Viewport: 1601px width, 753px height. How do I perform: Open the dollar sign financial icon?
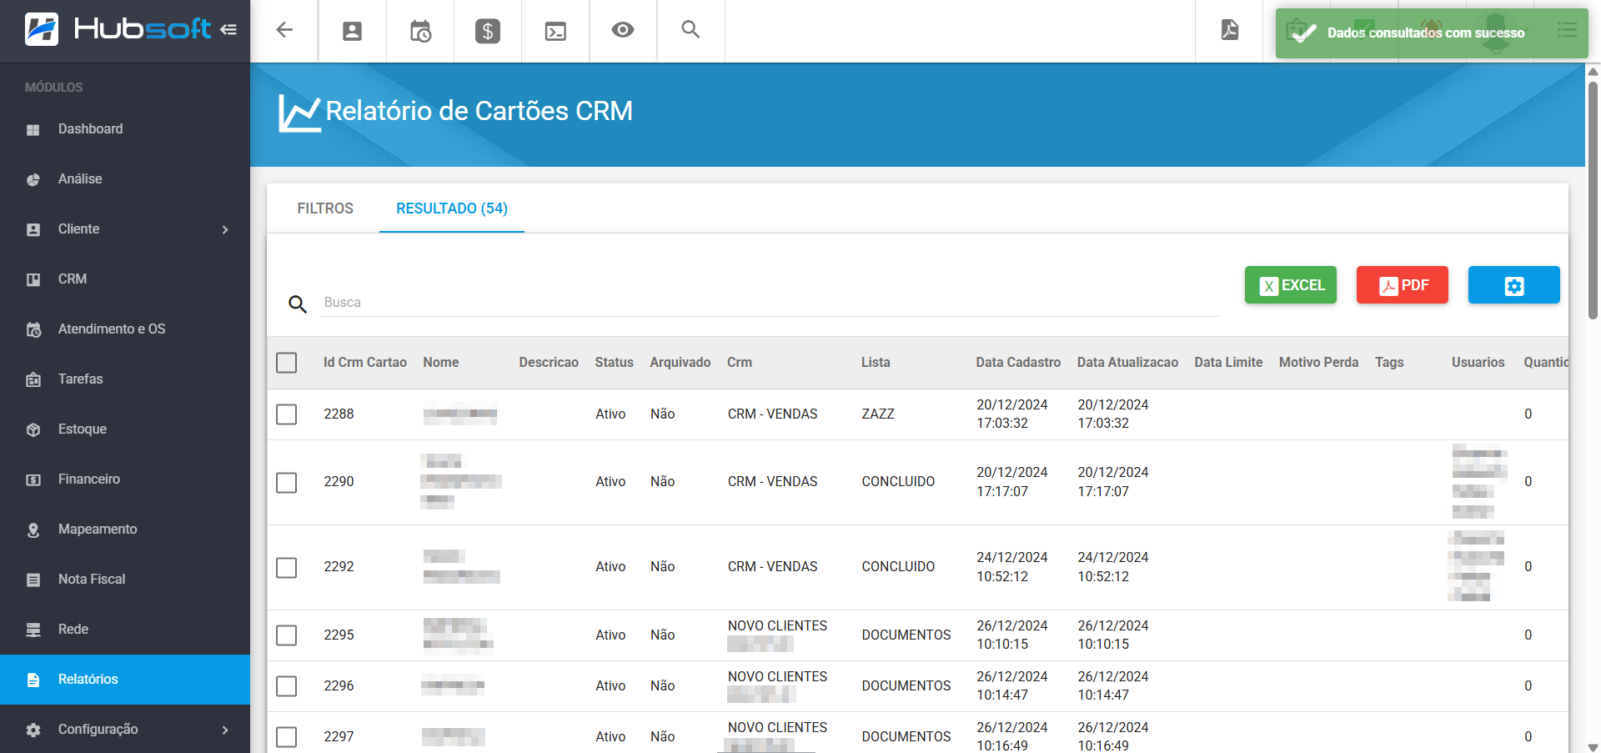pyautogui.click(x=488, y=31)
